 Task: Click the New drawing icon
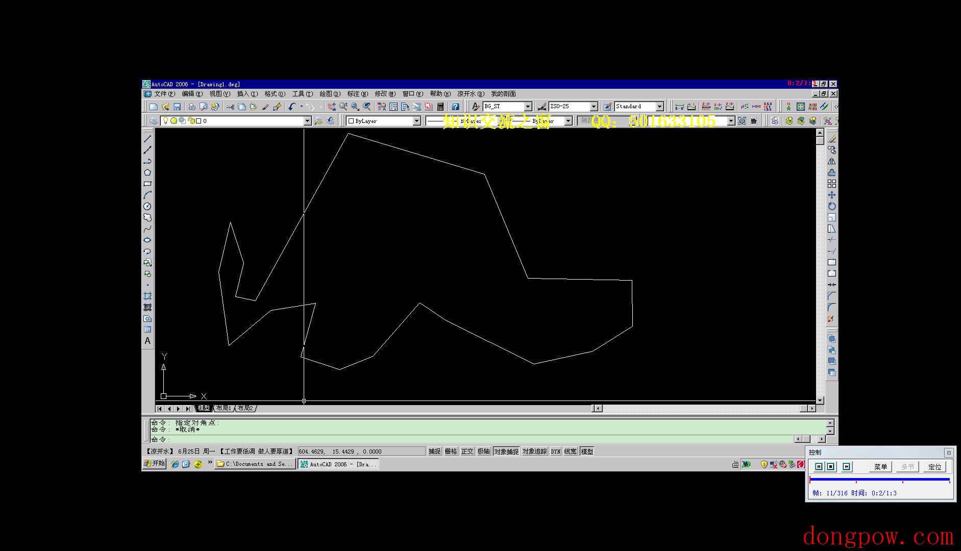pyautogui.click(x=154, y=107)
